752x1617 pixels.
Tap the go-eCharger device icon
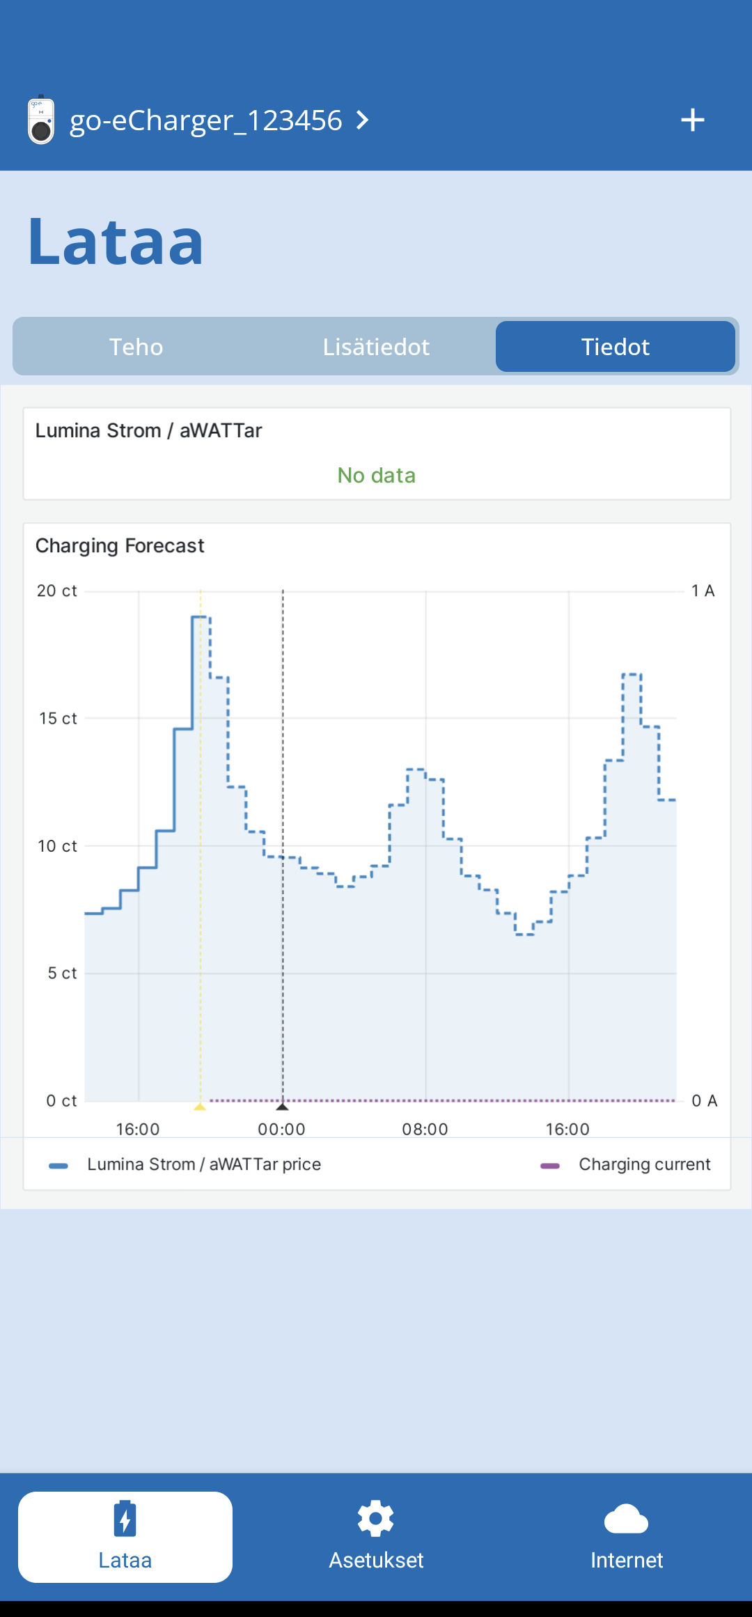[41, 120]
